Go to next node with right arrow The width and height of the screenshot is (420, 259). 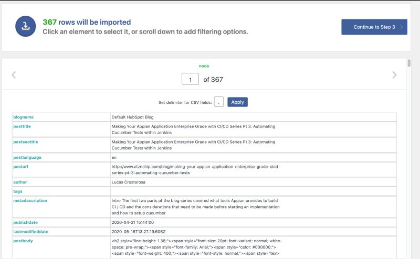(x=394, y=75)
